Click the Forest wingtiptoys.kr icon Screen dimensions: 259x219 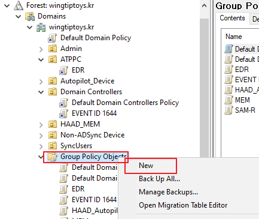point(19,5)
